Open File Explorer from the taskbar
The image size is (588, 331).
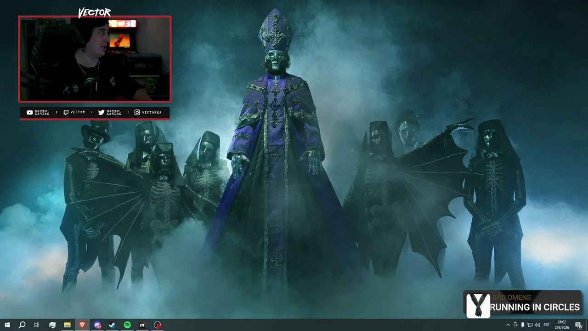[67, 325]
